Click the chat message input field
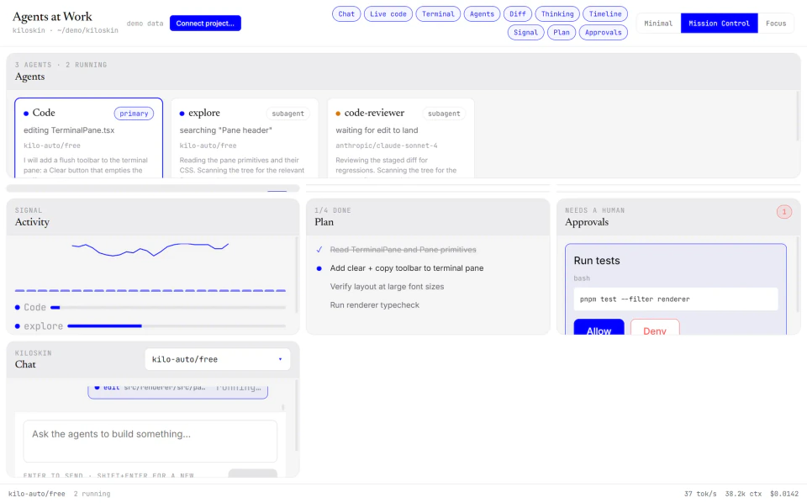Image resolution: width=807 pixels, height=503 pixels. (150, 442)
